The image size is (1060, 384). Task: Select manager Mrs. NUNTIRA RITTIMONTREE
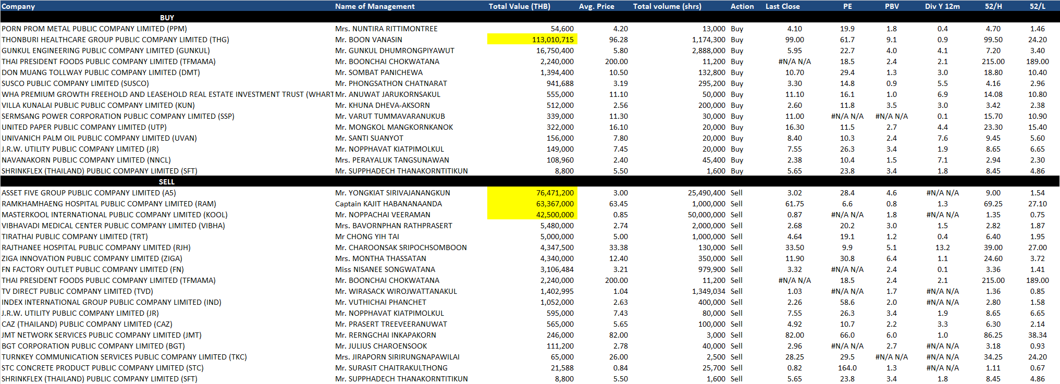tap(386, 29)
